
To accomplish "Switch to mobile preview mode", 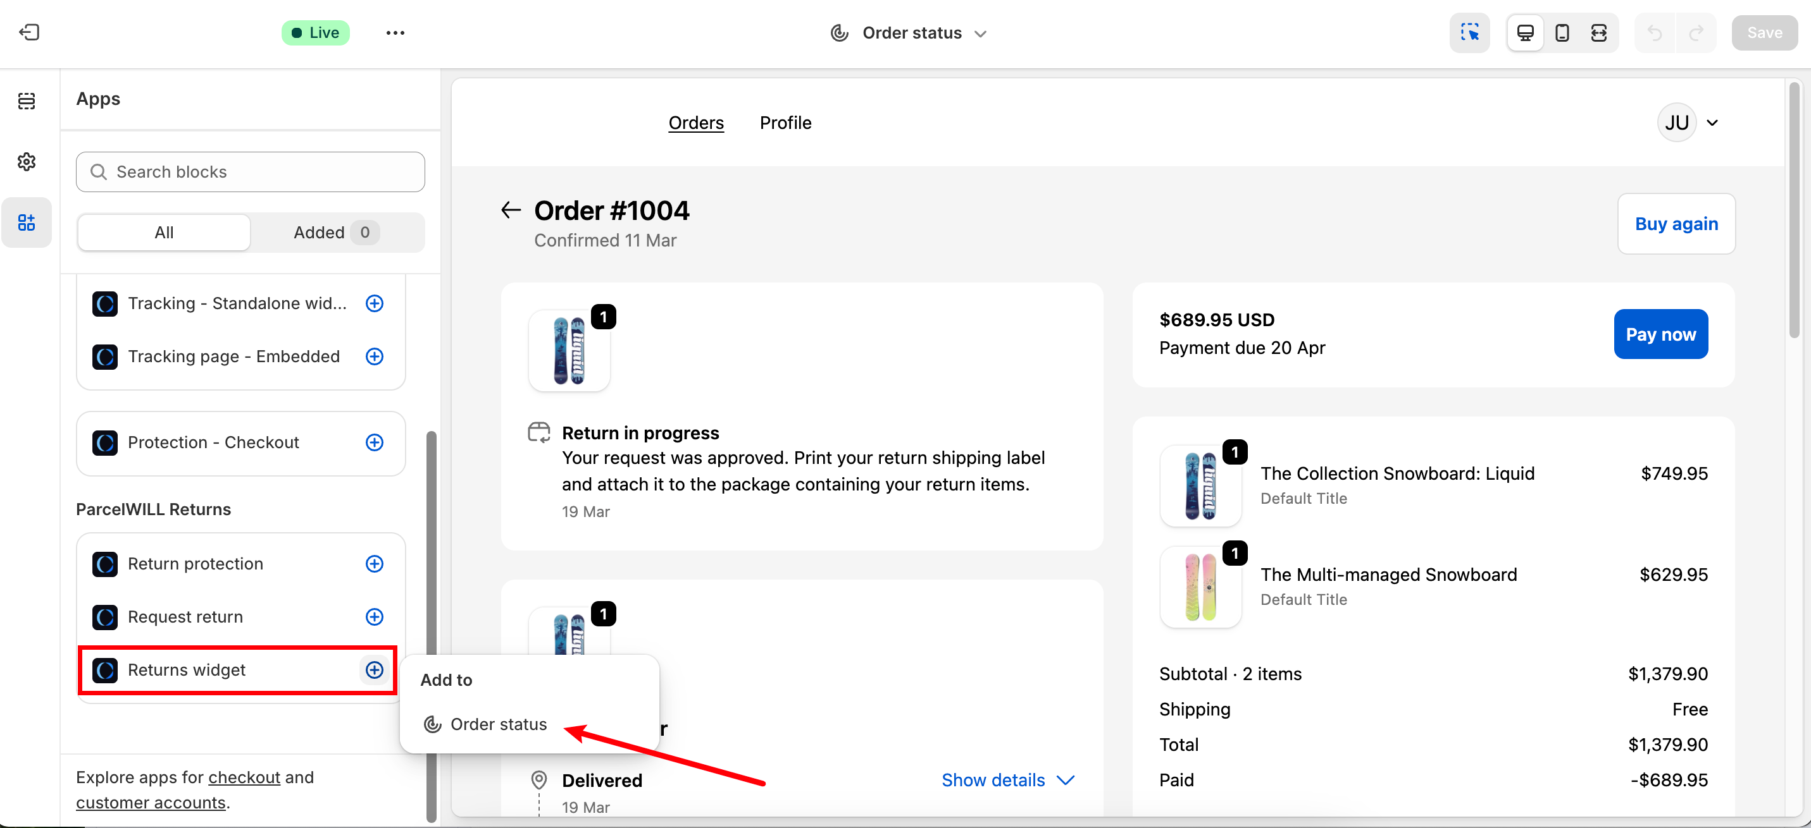I will (1562, 33).
